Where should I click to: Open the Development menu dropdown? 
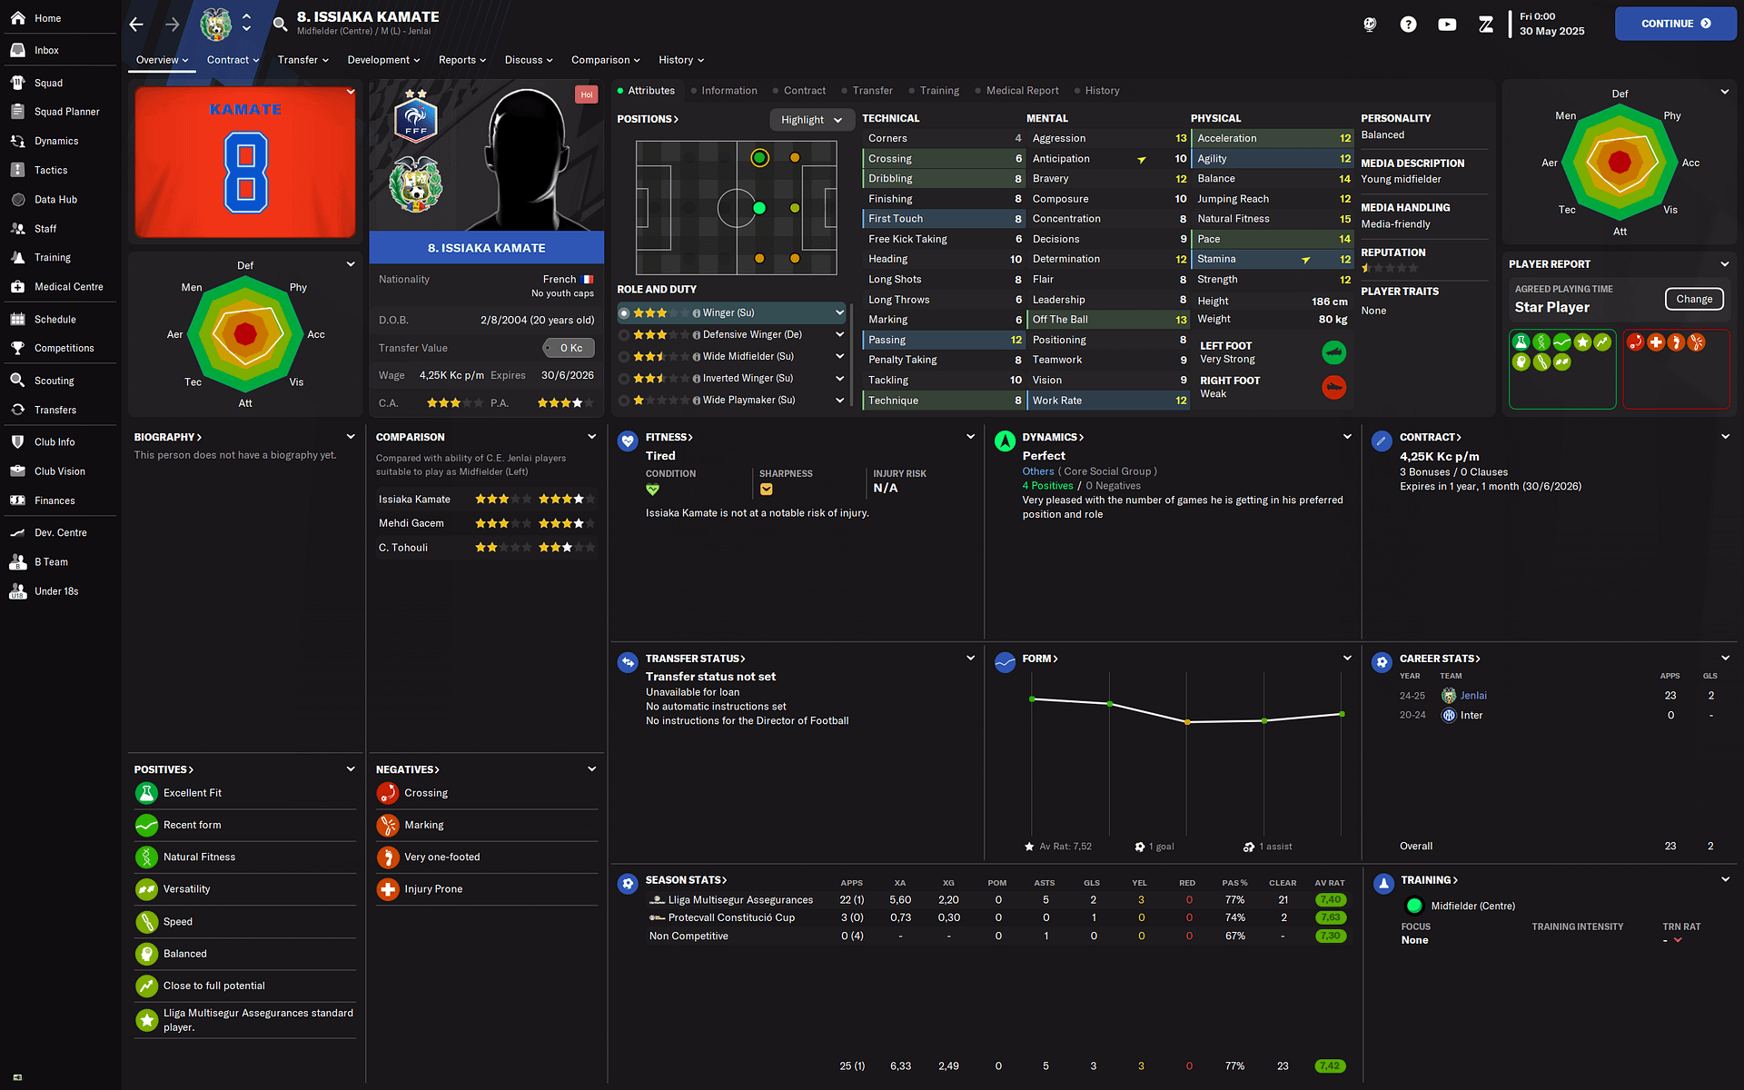383,60
